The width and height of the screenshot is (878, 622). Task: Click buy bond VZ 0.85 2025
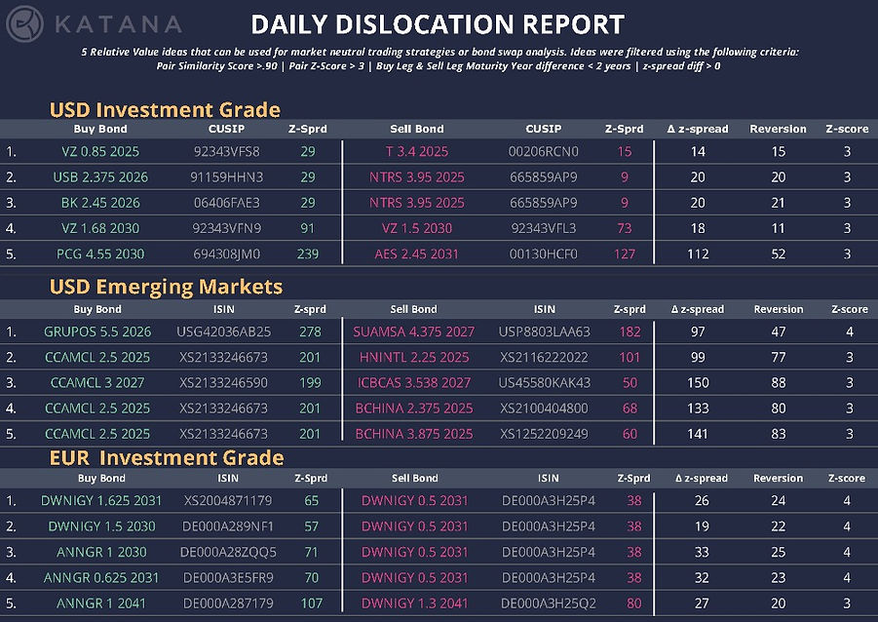[100, 151]
